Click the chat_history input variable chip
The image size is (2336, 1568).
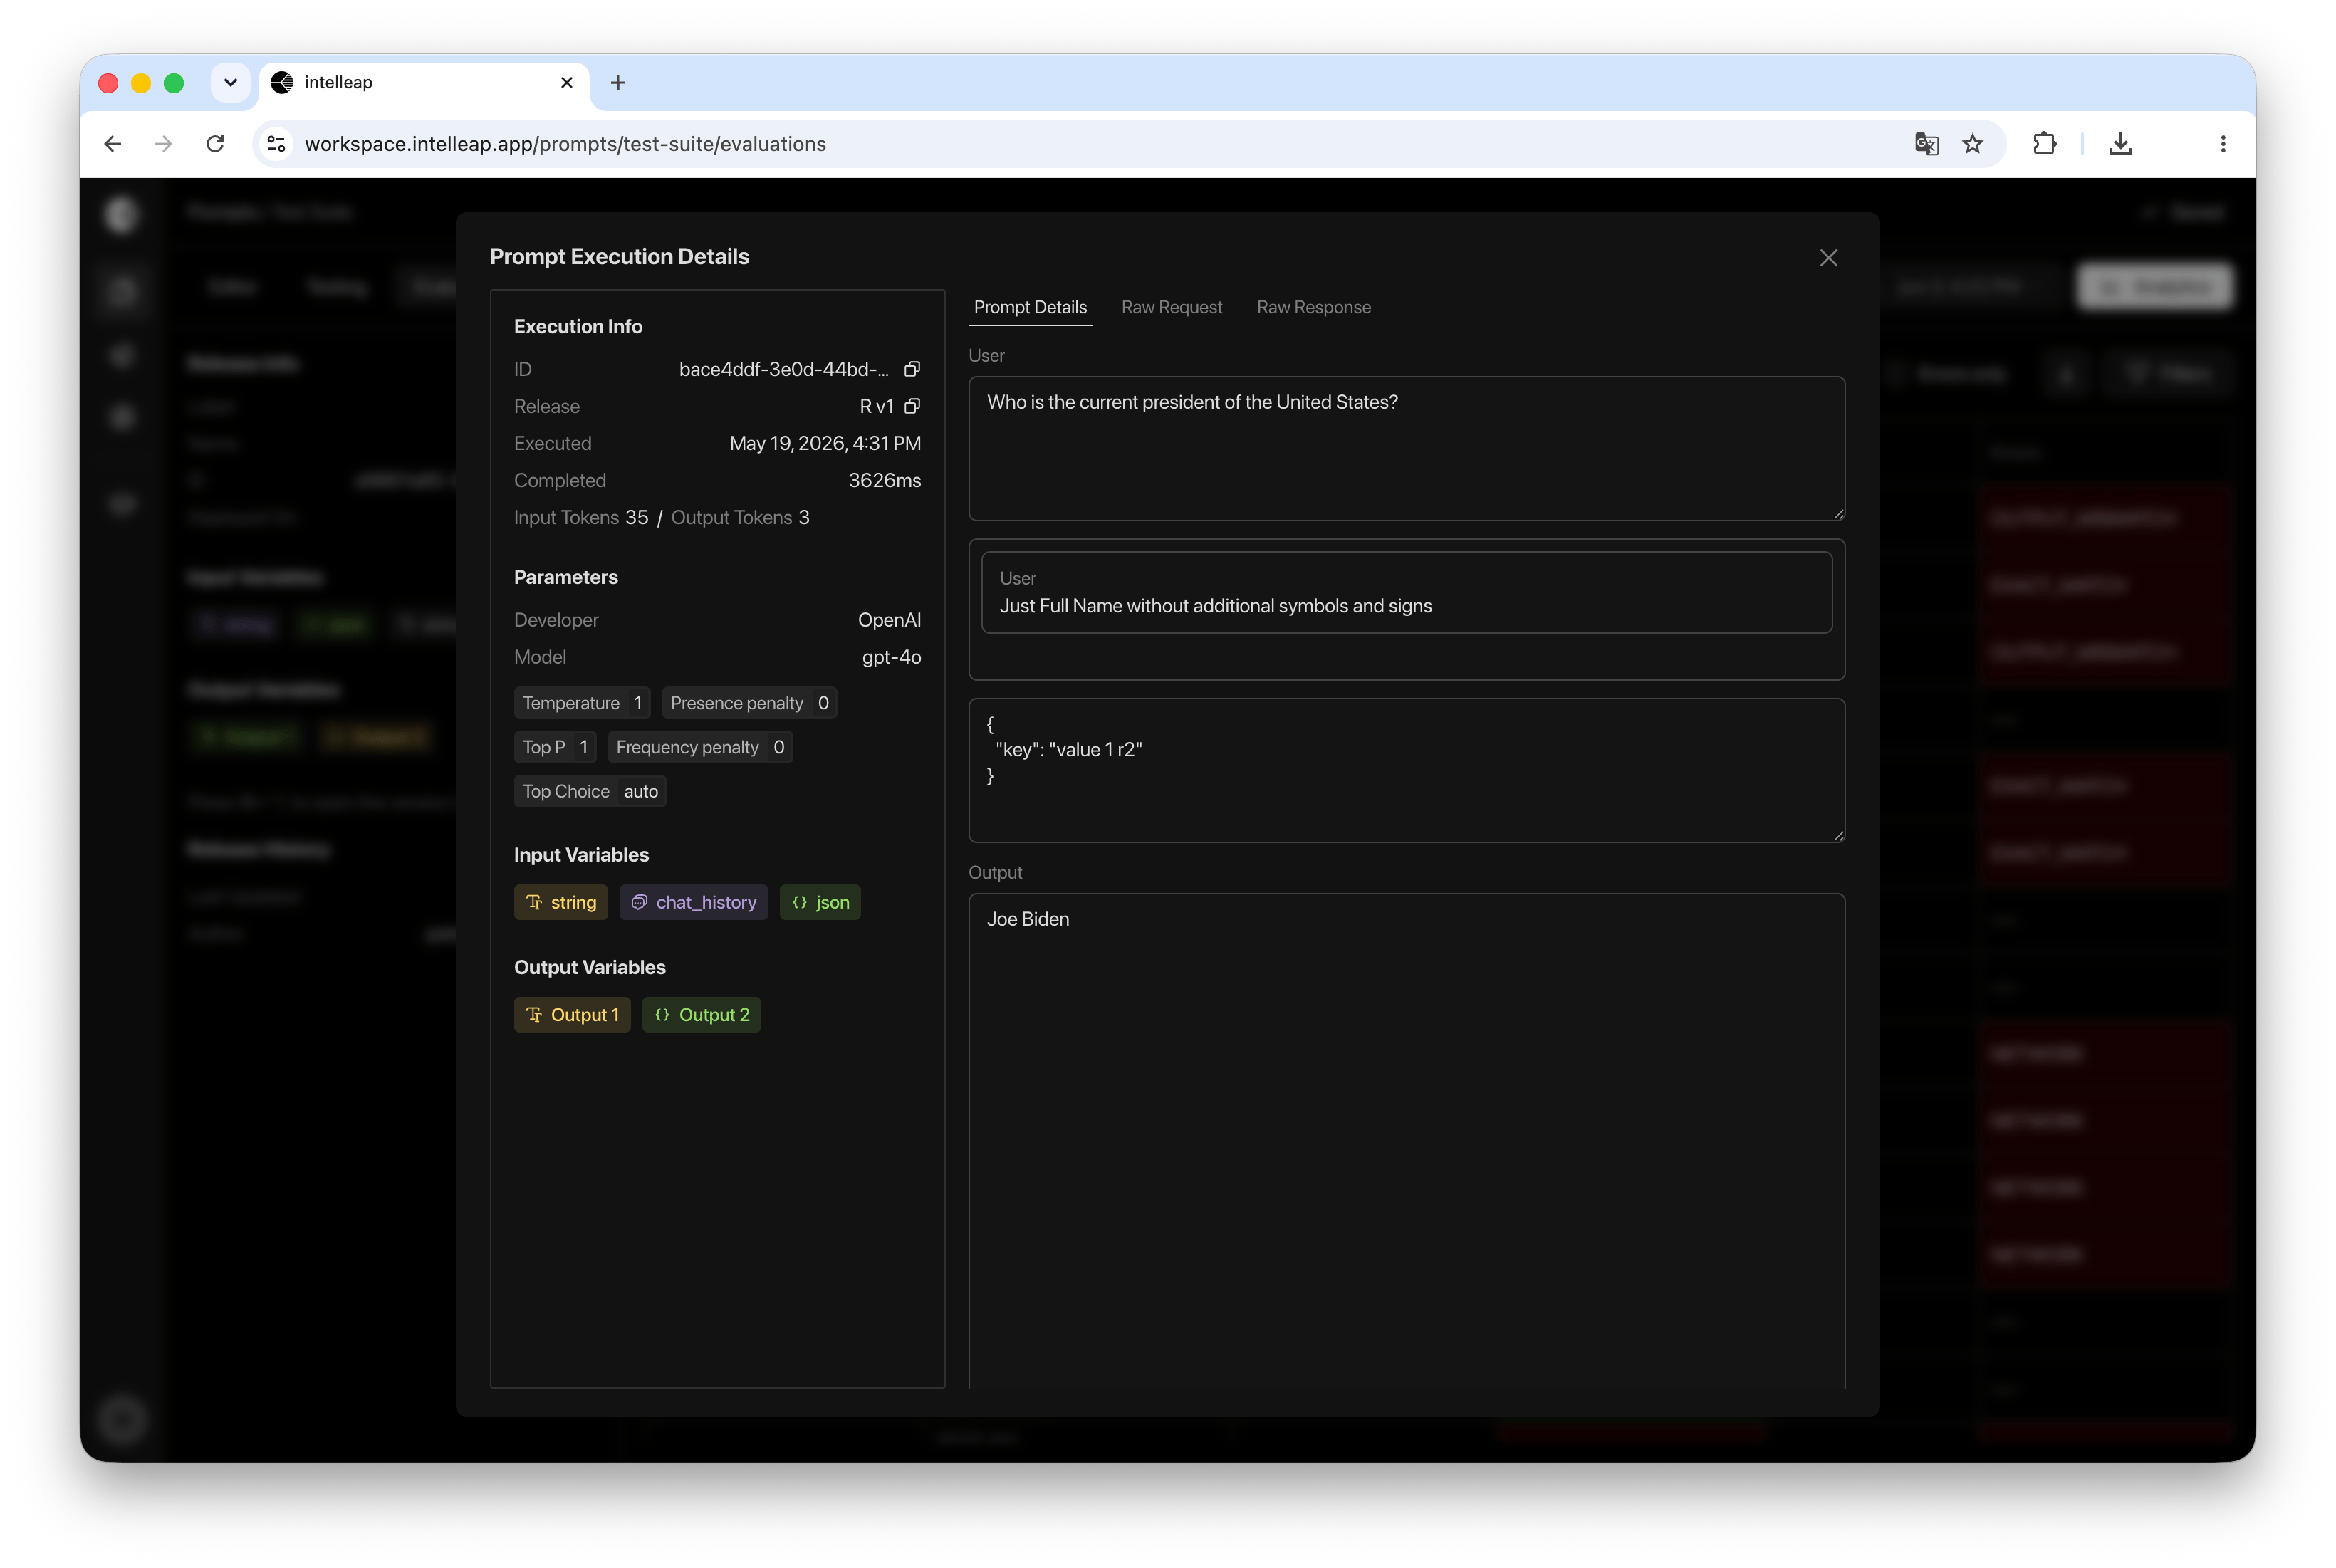tap(694, 902)
